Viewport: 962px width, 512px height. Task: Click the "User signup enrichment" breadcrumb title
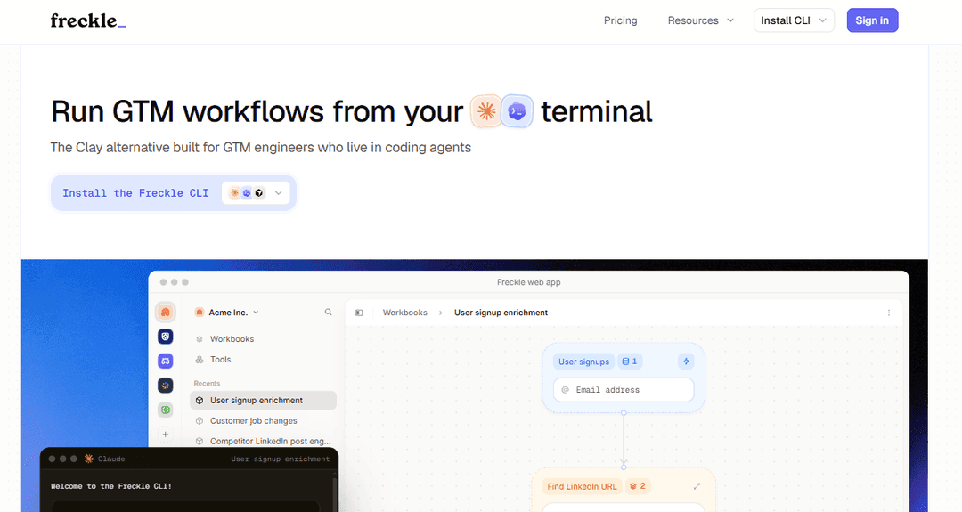pyautogui.click(x=501, y=313)
